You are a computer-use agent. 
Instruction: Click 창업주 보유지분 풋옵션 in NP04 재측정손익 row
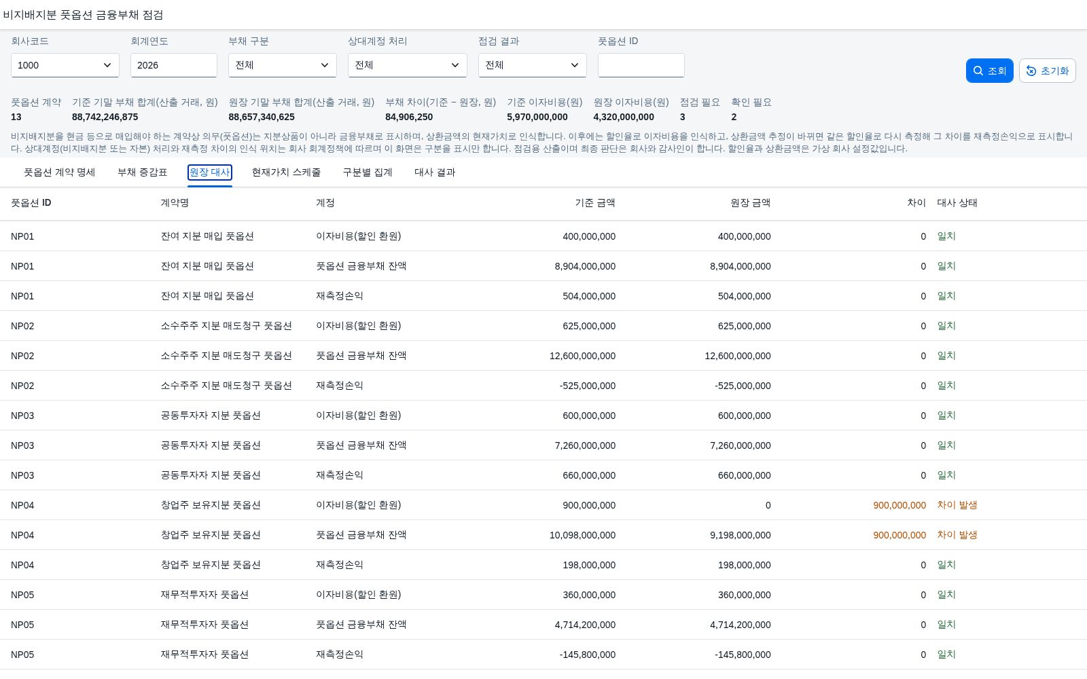211,565
